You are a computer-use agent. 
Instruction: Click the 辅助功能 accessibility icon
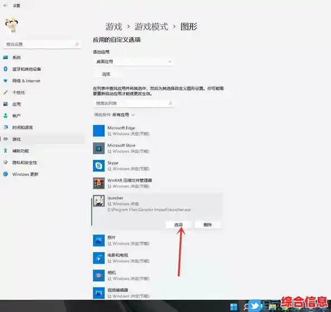click(6, 151)
